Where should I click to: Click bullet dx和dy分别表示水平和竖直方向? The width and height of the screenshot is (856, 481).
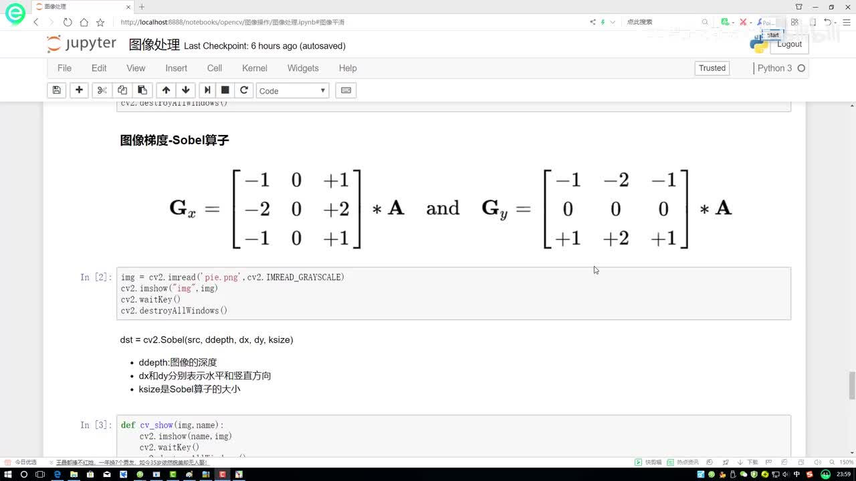[x=205, y=375]
